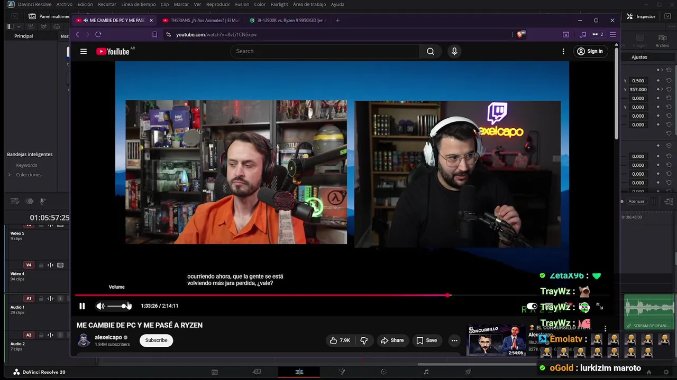This screenshot has width=677, height=380.
Task: Open YouTube settings three-dot menu
Action: tap(563, 51)
